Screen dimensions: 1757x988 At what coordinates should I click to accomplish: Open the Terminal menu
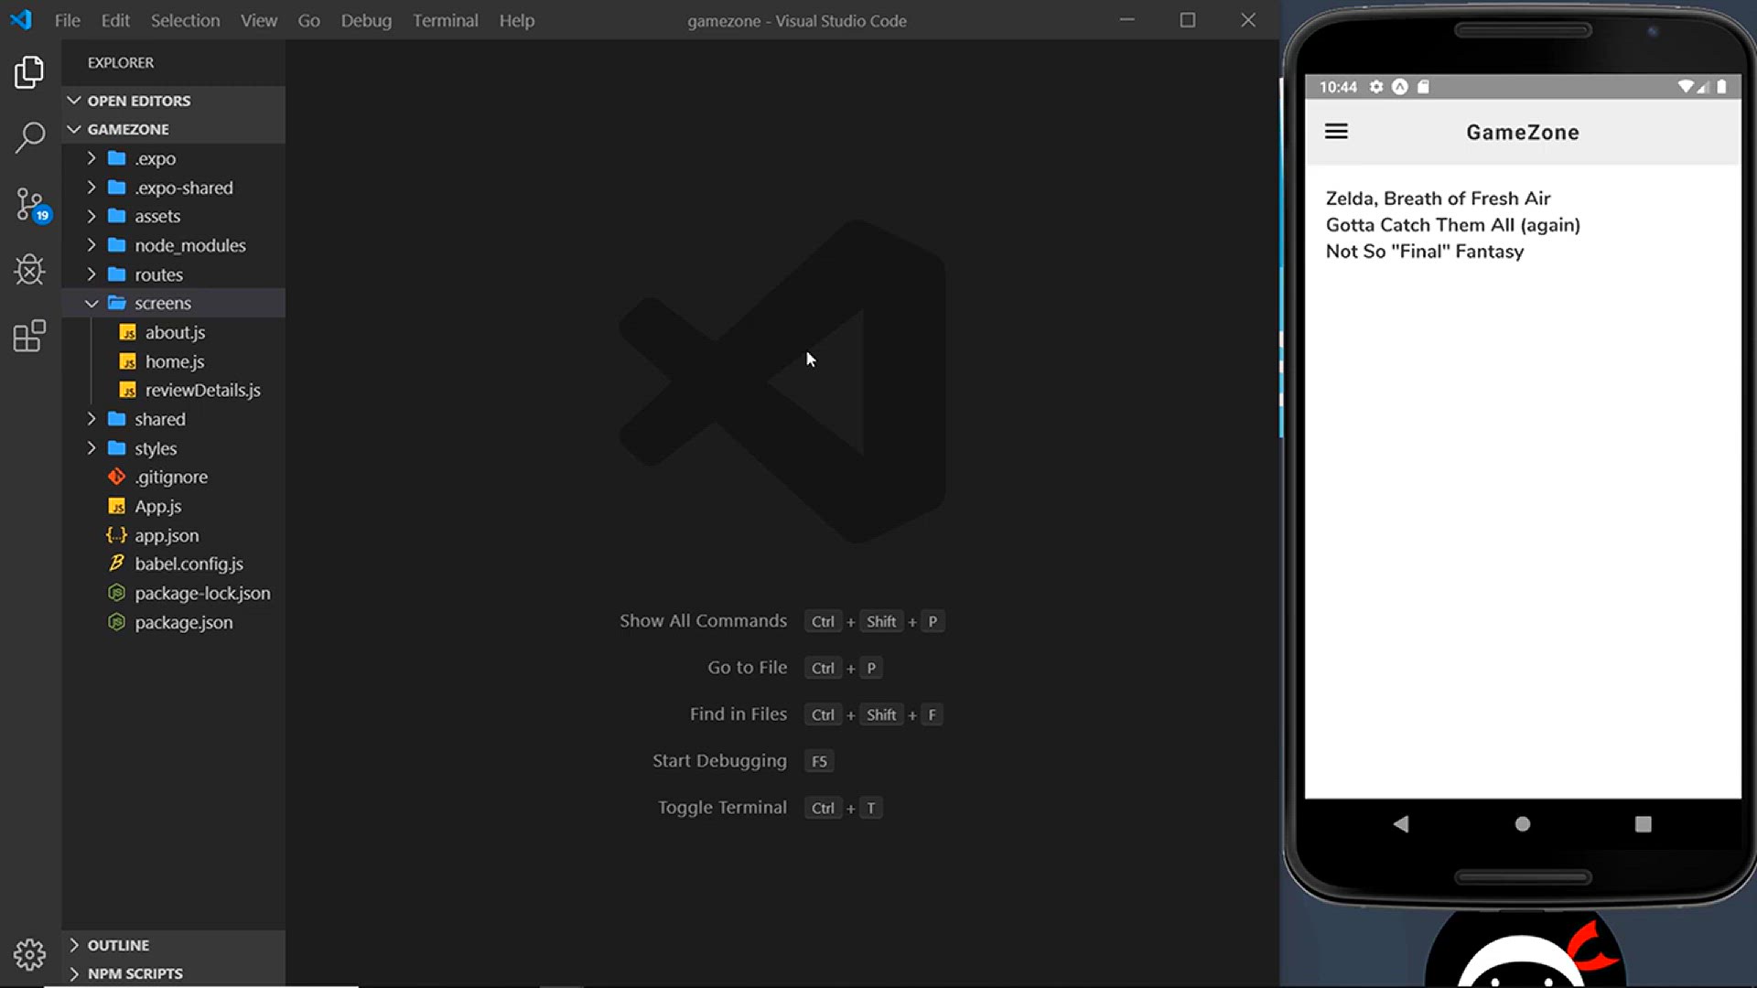pyautogui.click(x=446, y=20)
